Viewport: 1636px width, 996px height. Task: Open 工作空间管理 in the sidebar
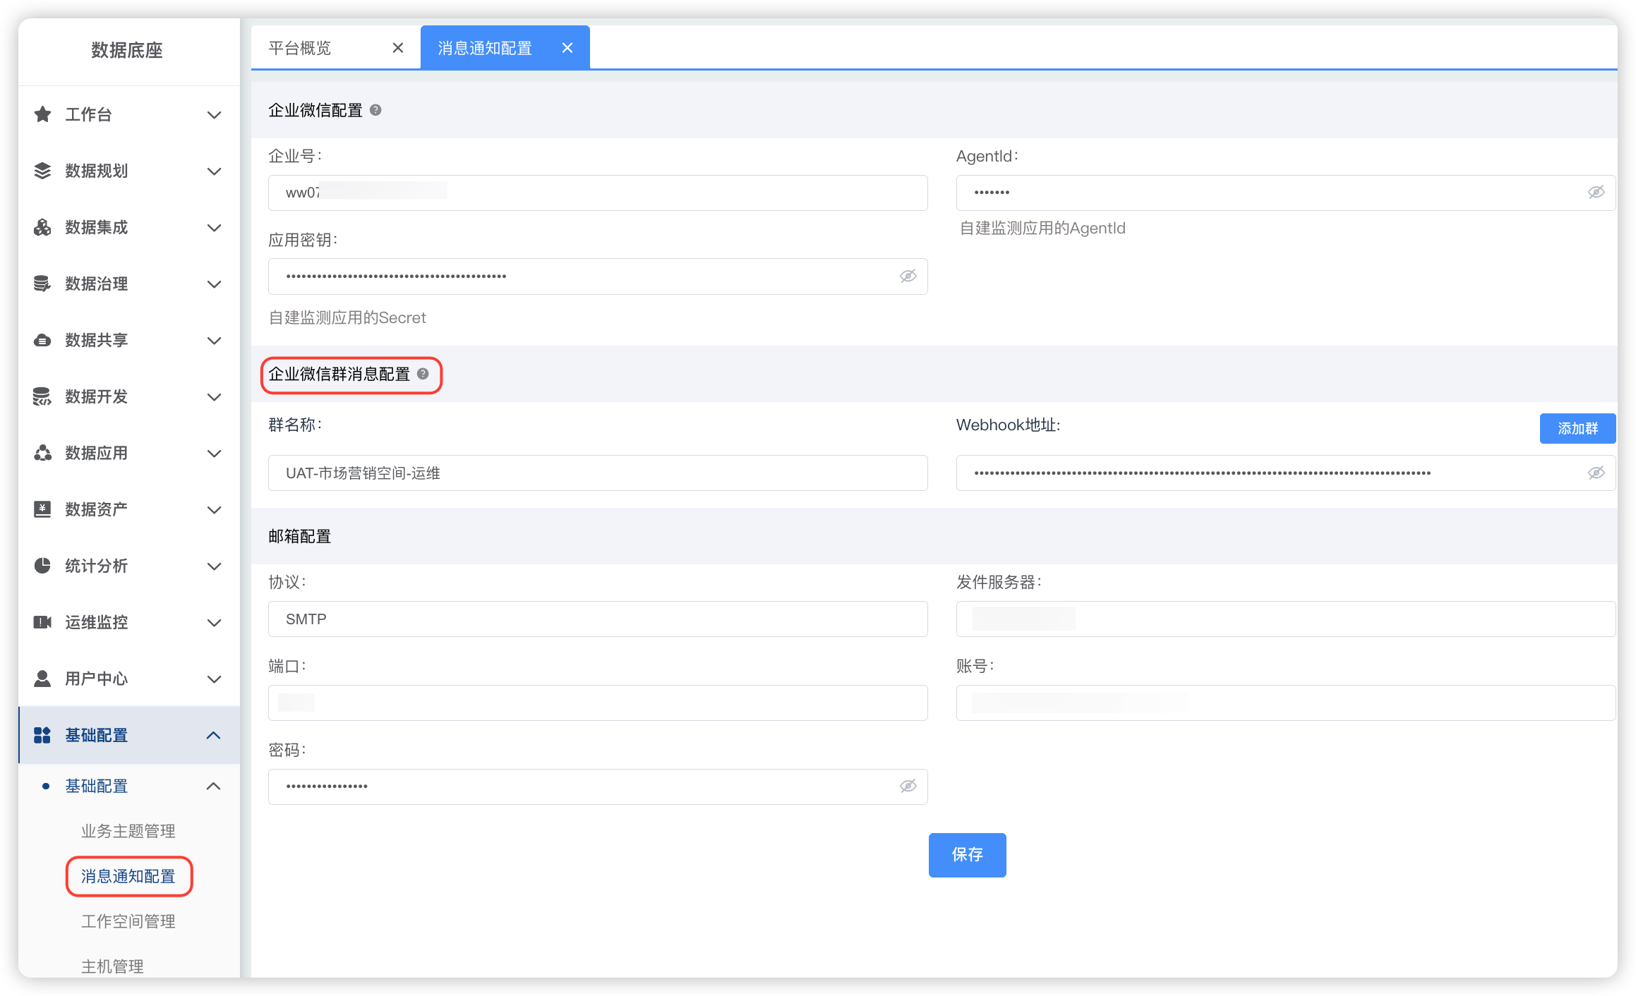pyautogui.click(x=128, y=921)
